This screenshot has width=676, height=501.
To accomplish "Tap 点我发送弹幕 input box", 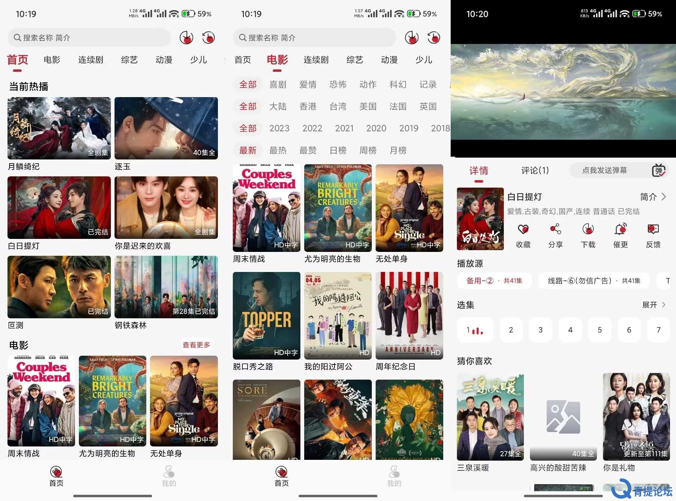I will coord(605,171).
